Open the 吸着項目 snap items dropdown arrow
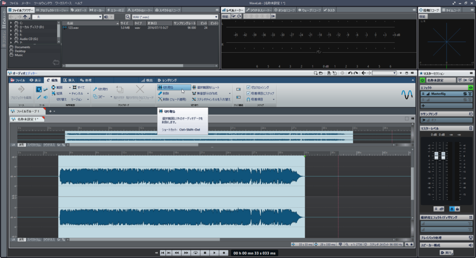 pyautogui.click(x=273, y=99)
